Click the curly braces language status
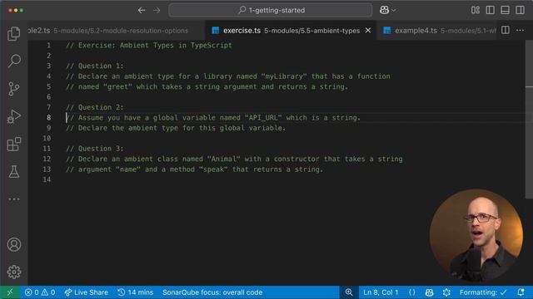 (412, 292)
